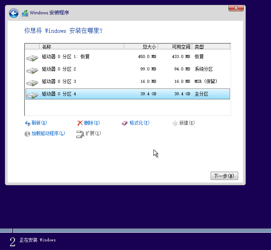Close the Windows Setup window
This screenshot has width=271, height=250.
(236, 8)
